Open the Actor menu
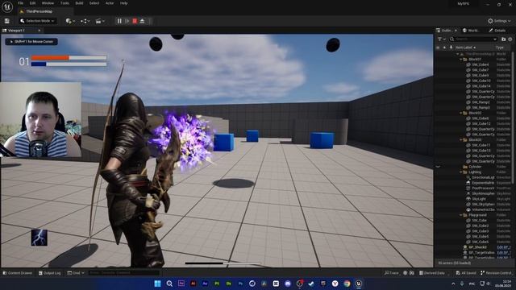Screen dimensions: 516x290 click(x=110, y=3)
